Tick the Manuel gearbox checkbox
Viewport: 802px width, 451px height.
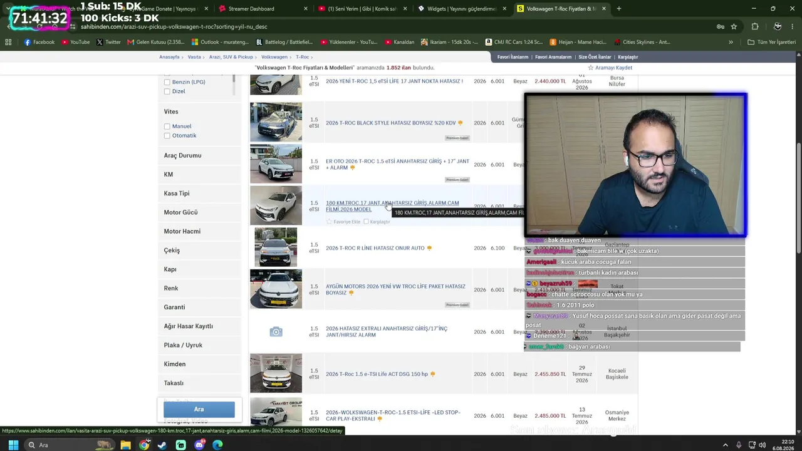pos(167,127)
